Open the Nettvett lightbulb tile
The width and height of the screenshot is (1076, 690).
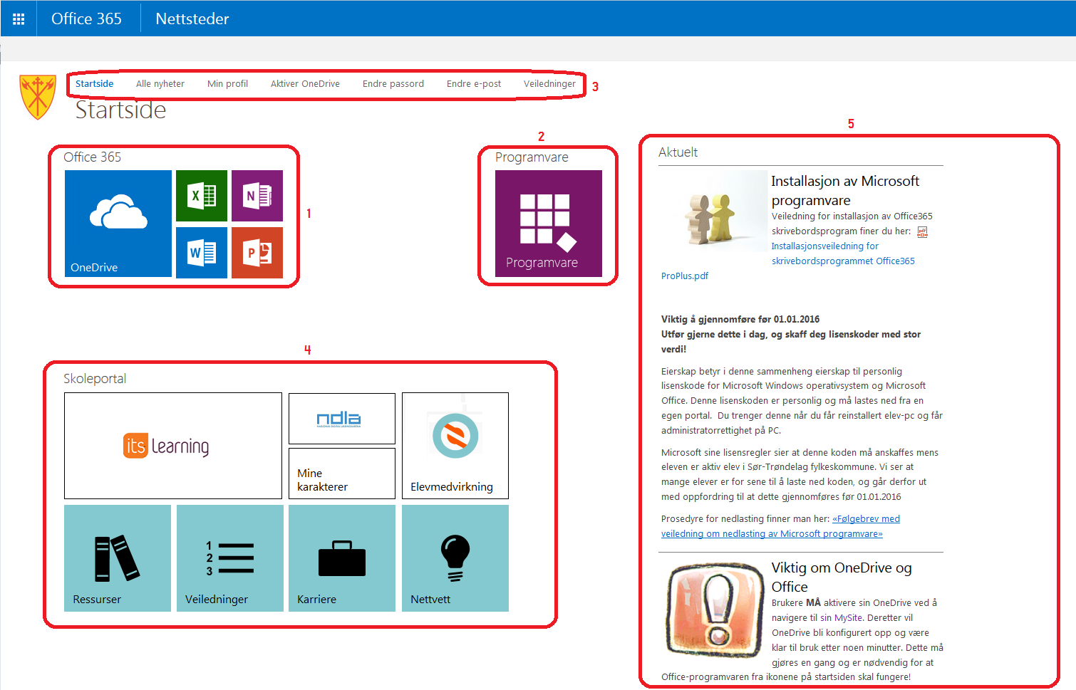(x=455, y=558)
